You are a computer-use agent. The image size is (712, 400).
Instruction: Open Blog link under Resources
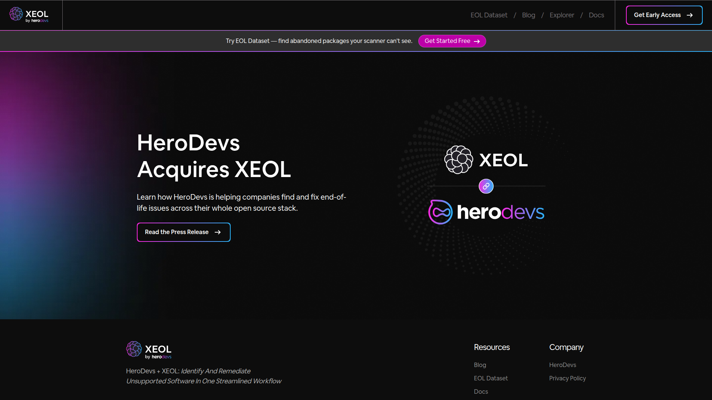(480, 365)
